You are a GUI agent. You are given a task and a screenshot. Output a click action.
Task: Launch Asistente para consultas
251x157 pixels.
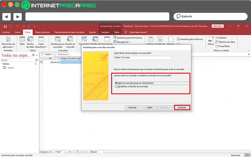pyautogui.click(x=58, y=42)
